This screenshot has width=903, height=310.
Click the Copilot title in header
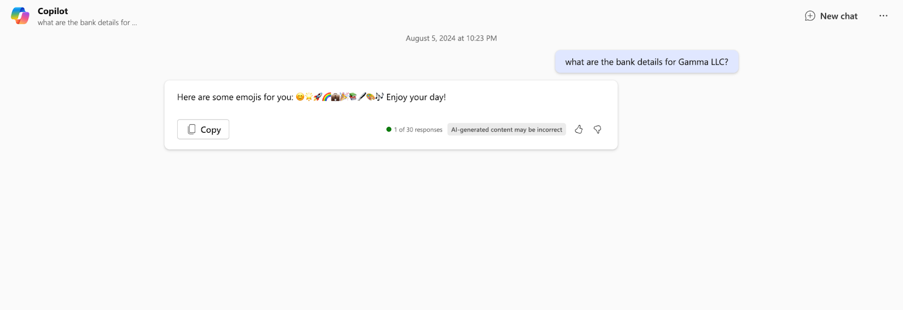pos(53,11)
